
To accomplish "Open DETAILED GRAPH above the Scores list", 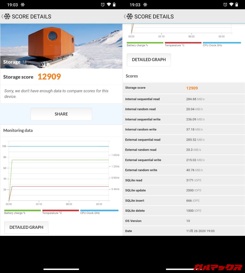I will coord(149,60).
